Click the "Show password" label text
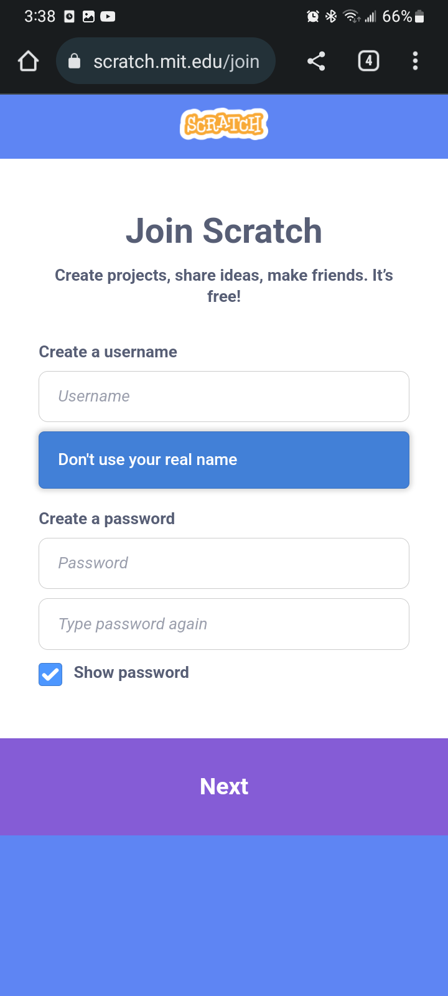Screen dimensions: 448x996 (131, 673)
